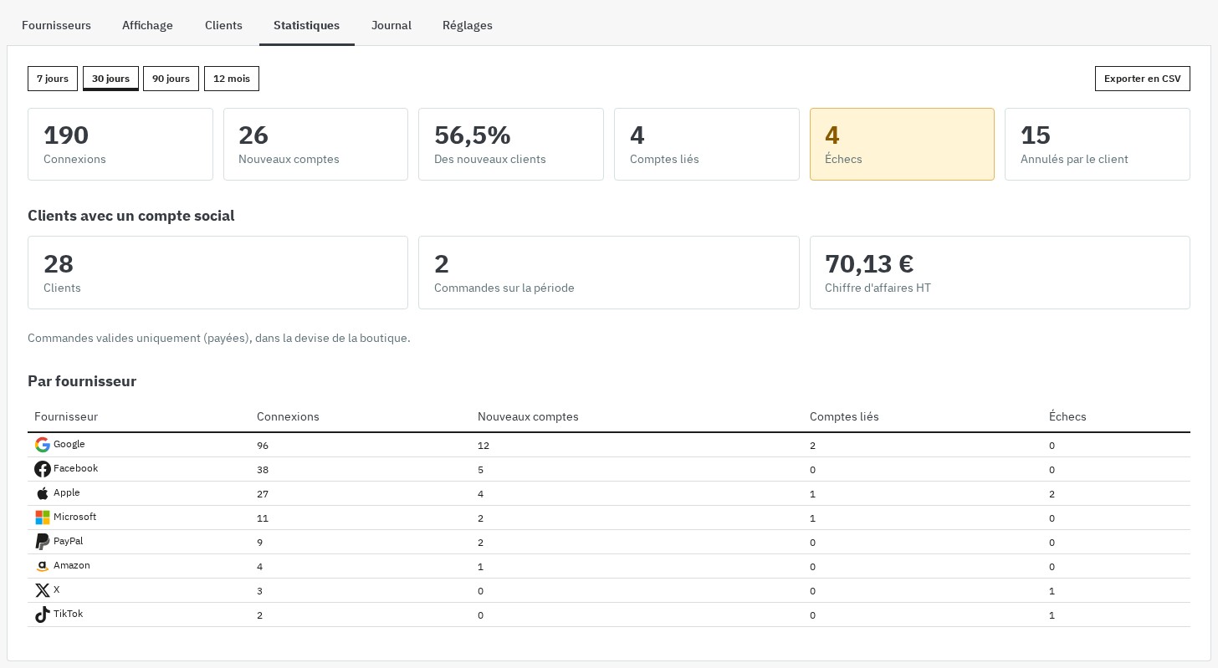Click the X logo icon
Viewport: 1218px width, 668px height.
click(x=43, y=590)
